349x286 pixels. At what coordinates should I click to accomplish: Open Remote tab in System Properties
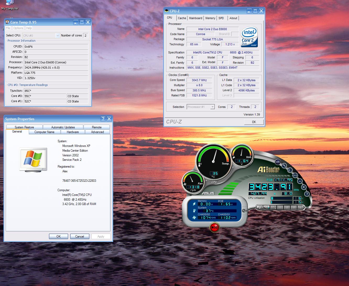[97, 127]
